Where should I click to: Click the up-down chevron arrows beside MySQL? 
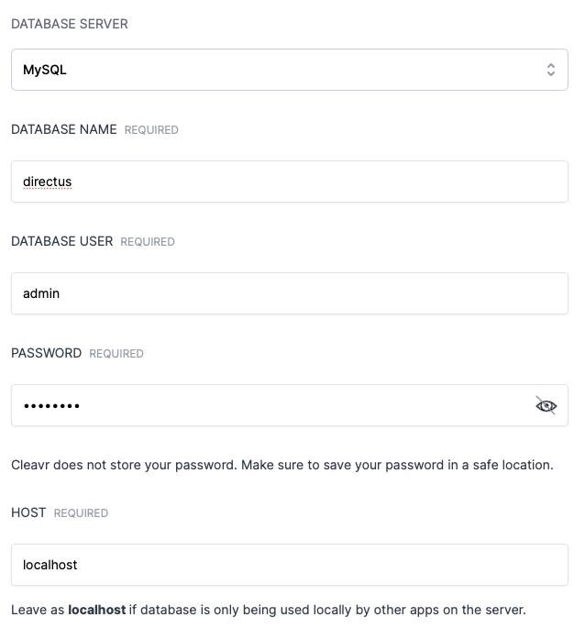point(550,70)
